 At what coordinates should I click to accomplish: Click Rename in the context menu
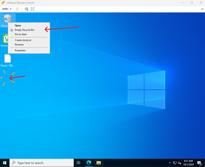[19, 44]
